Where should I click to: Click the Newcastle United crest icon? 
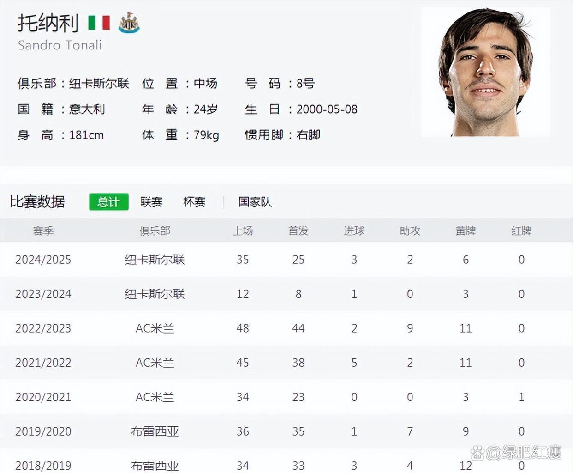tap(129, 23)
